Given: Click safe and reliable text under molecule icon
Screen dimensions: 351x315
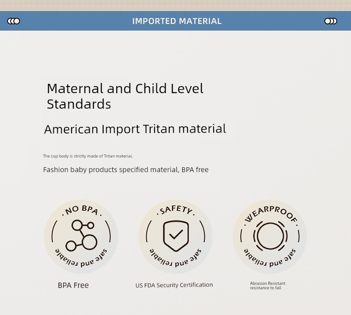Looking at the screenshot, I should [81, 258].
